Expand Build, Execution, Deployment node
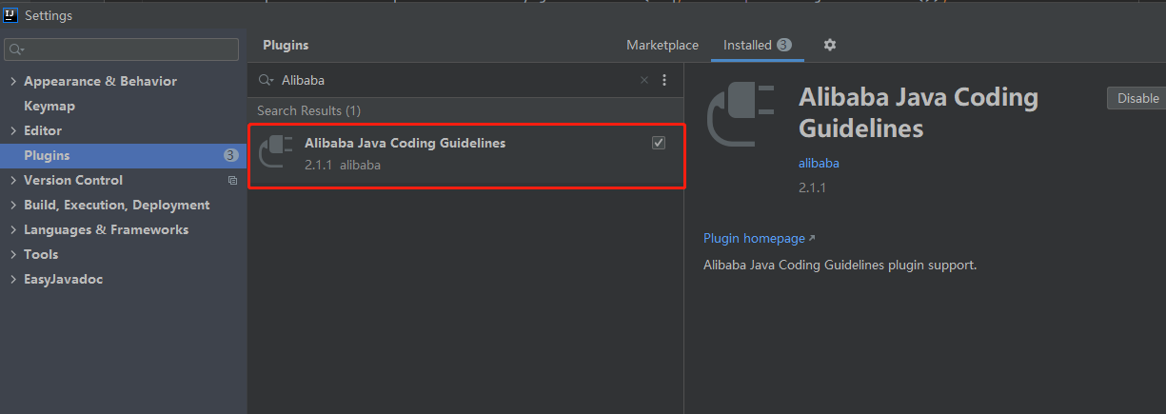 pyautogui.click(x=12, y=205)
